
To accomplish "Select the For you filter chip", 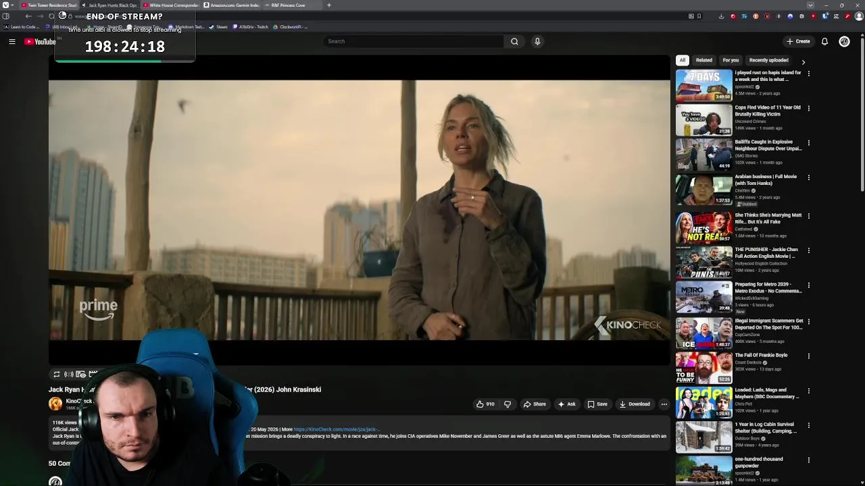I will tap(731, 60).
